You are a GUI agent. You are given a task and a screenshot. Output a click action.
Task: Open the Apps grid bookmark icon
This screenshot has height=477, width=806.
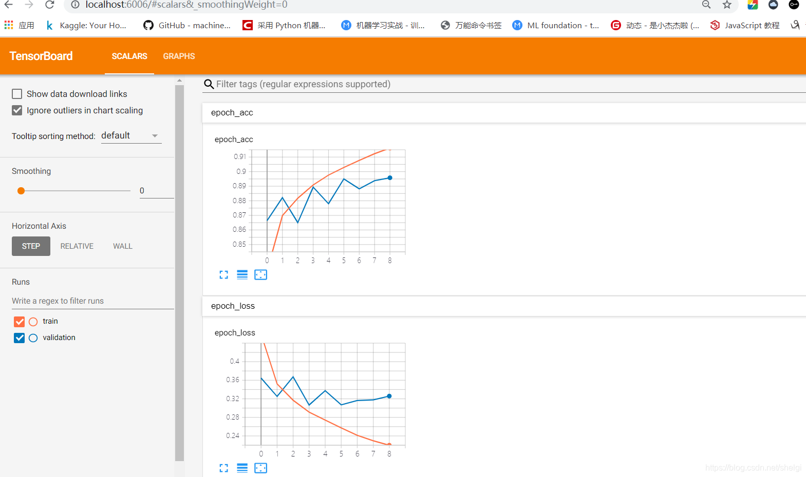(9, 25)
